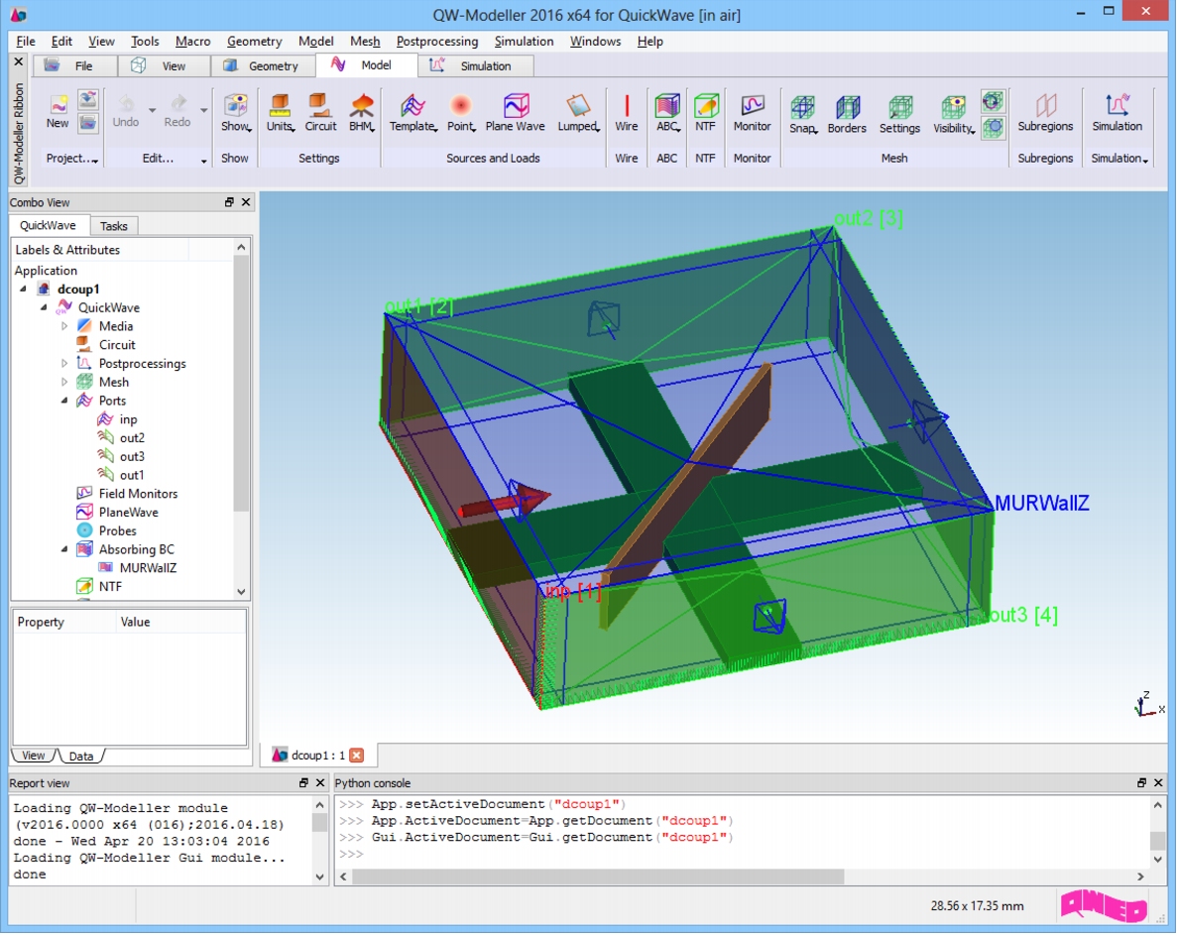The height and width of the screenshot is (935, 1177).
Task: Select the out3 port in tree
Action: [132, 456]
